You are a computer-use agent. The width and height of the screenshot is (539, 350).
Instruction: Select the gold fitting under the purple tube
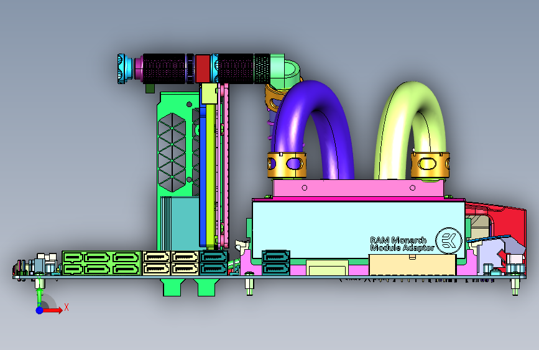click(287, 164)
